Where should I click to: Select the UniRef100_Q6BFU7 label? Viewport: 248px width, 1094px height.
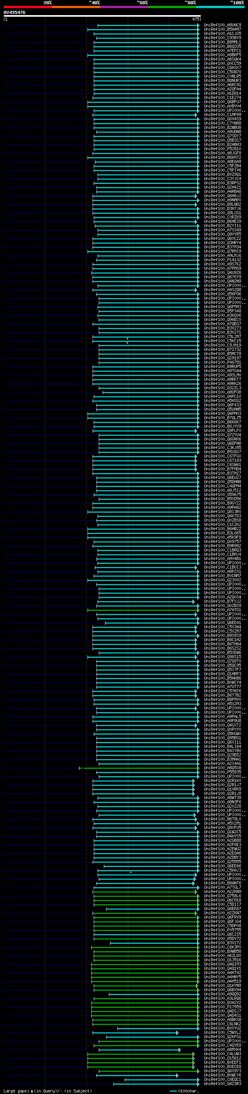pos(222,102)
